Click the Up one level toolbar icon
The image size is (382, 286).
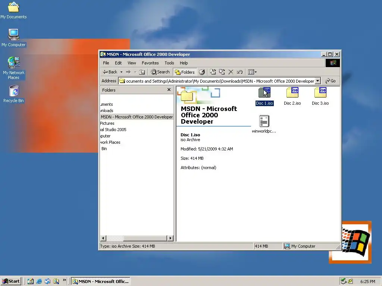142,72
